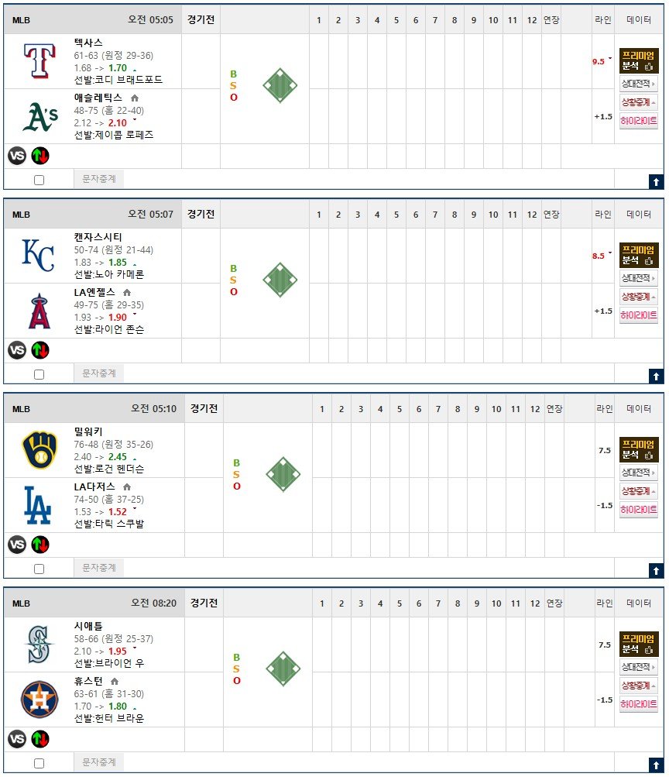Image resolution: width=669 pixels, height=777 pixels.
Task: Click 밀워키 team name link
Action: tap(88, 431)
